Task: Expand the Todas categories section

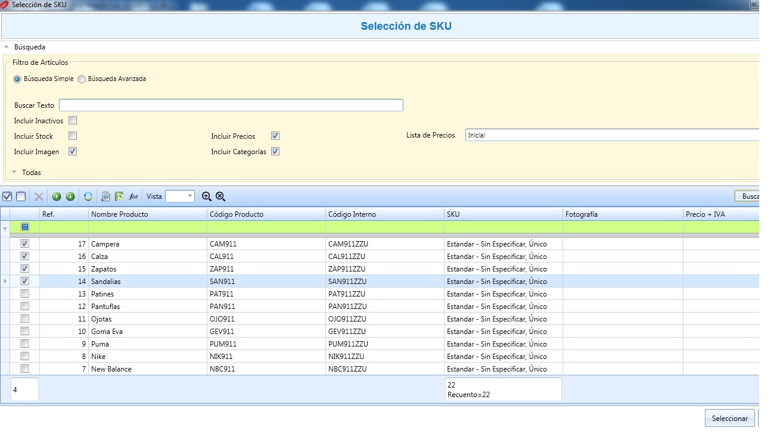Action: 14,172
